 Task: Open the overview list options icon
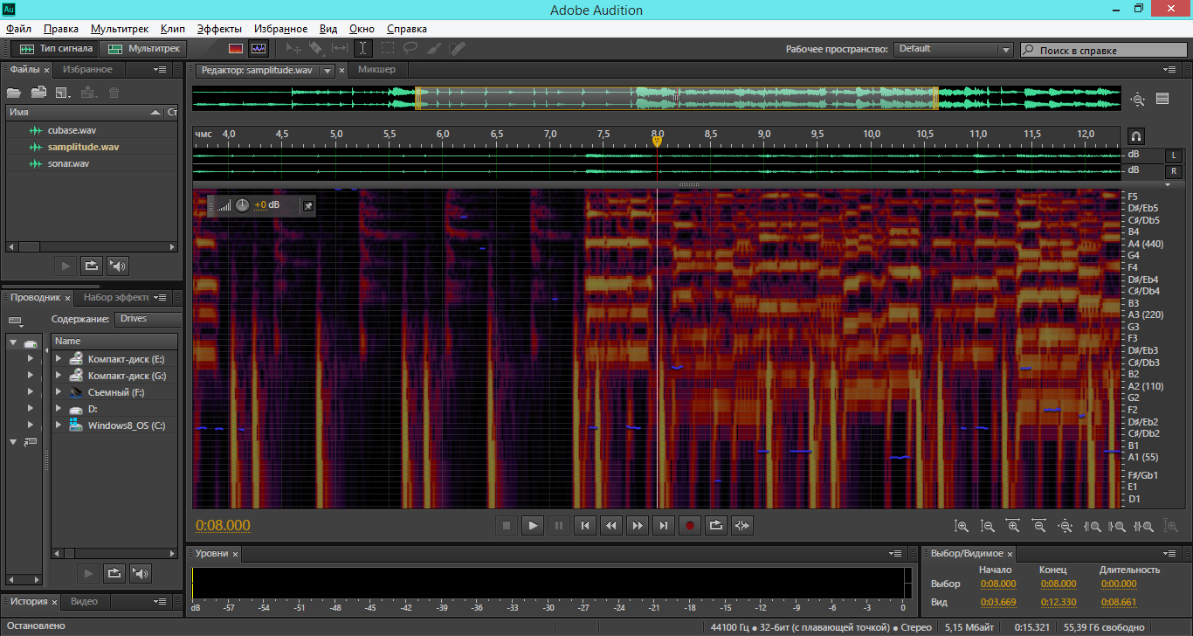[1162, 99]
